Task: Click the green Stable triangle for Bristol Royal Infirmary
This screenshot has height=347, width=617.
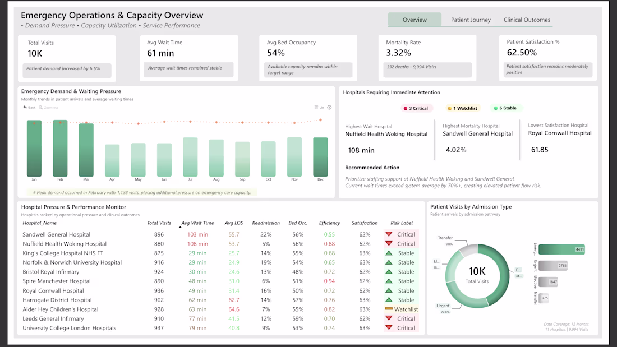Action: 389,271
